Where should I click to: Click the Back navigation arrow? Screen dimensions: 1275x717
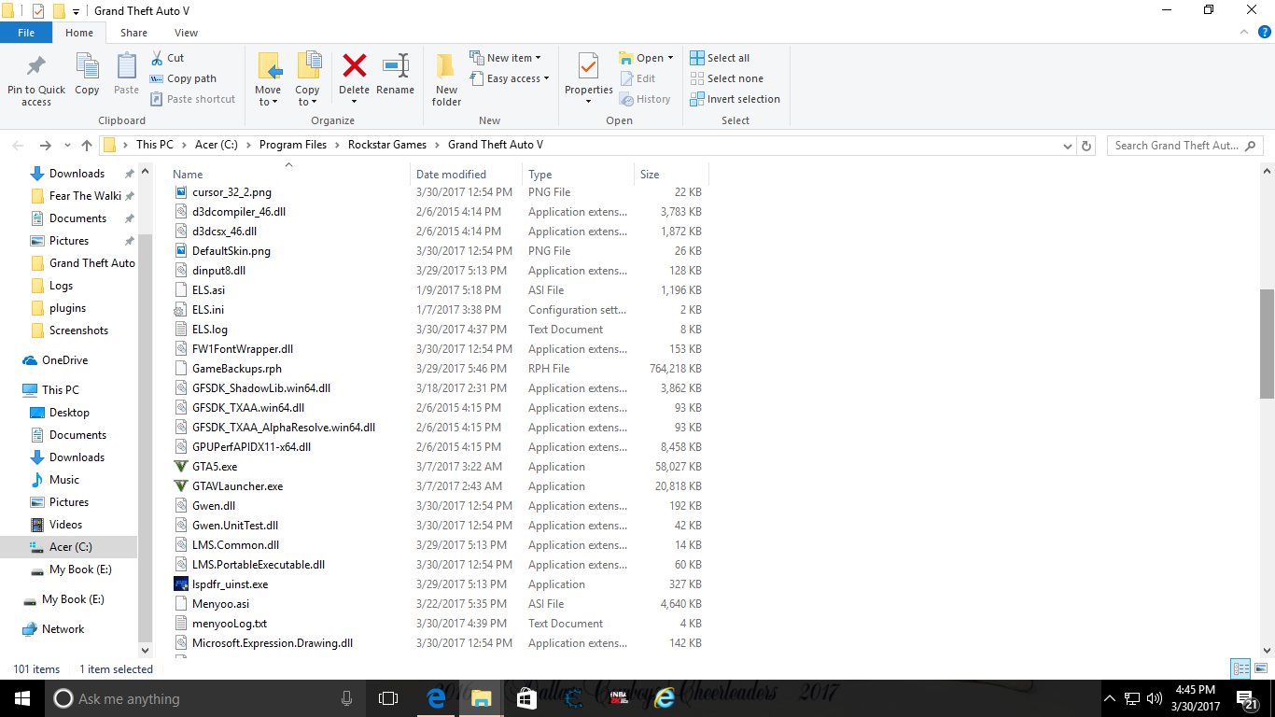(18, 146)
